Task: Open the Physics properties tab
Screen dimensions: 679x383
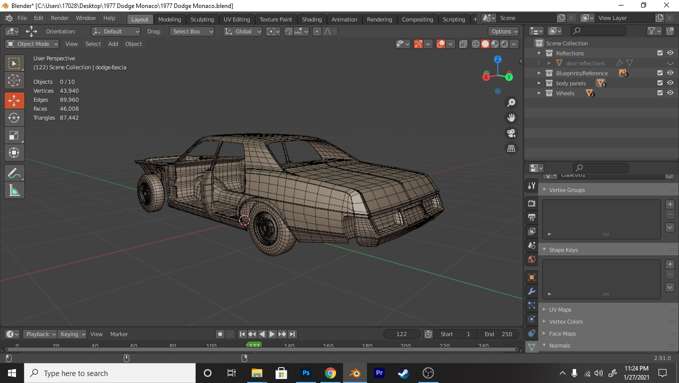Action: pyautogui.click(x=532, y=319)
